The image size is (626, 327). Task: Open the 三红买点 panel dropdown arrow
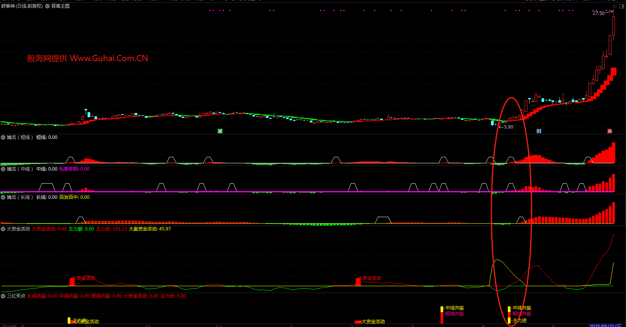click(3, 296)
